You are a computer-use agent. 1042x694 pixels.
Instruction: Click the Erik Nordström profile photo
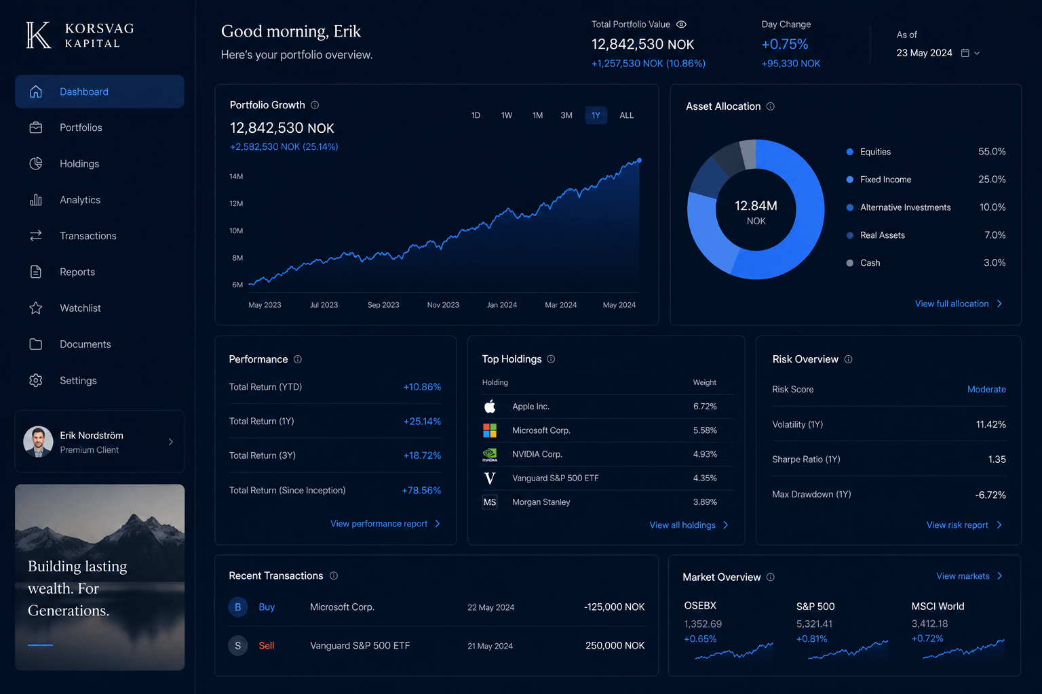(x=38, y=441)
